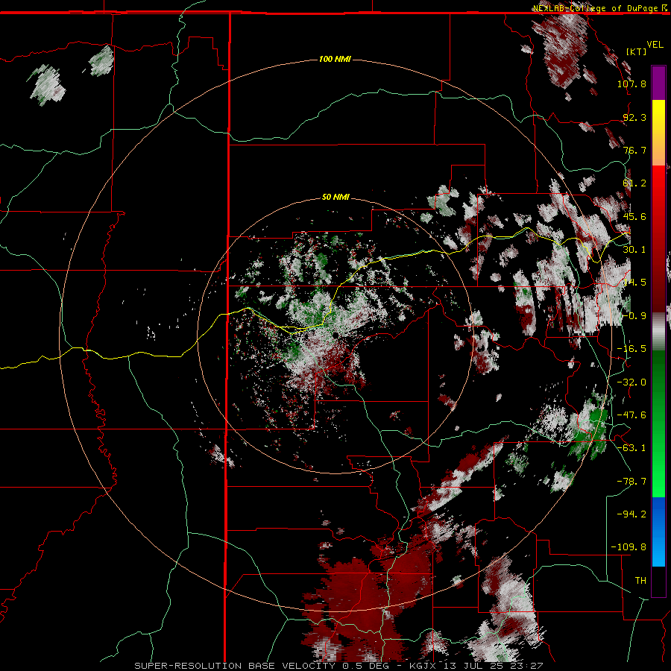This screenshot has height=671, width=671.
Task: Select the 30.1 scale label
Action: tap(634, 250)
